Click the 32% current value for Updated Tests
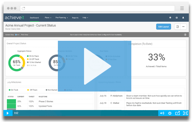Image resolution: width=192 pixels, height=122 pixels. (19, 106)
